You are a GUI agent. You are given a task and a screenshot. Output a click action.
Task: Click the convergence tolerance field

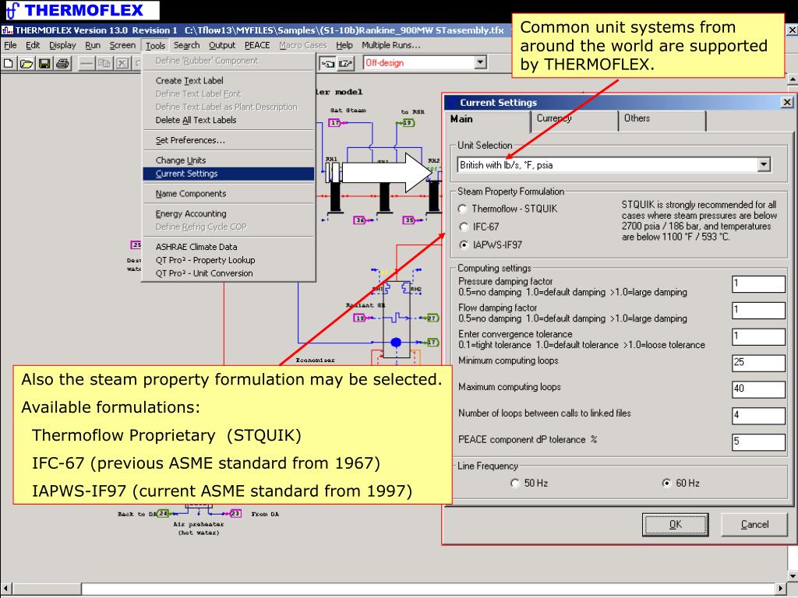758,336
